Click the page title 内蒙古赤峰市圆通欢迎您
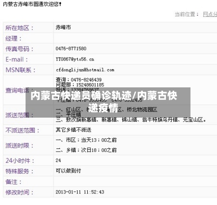217x205 pixels. [x=32, y=4]
